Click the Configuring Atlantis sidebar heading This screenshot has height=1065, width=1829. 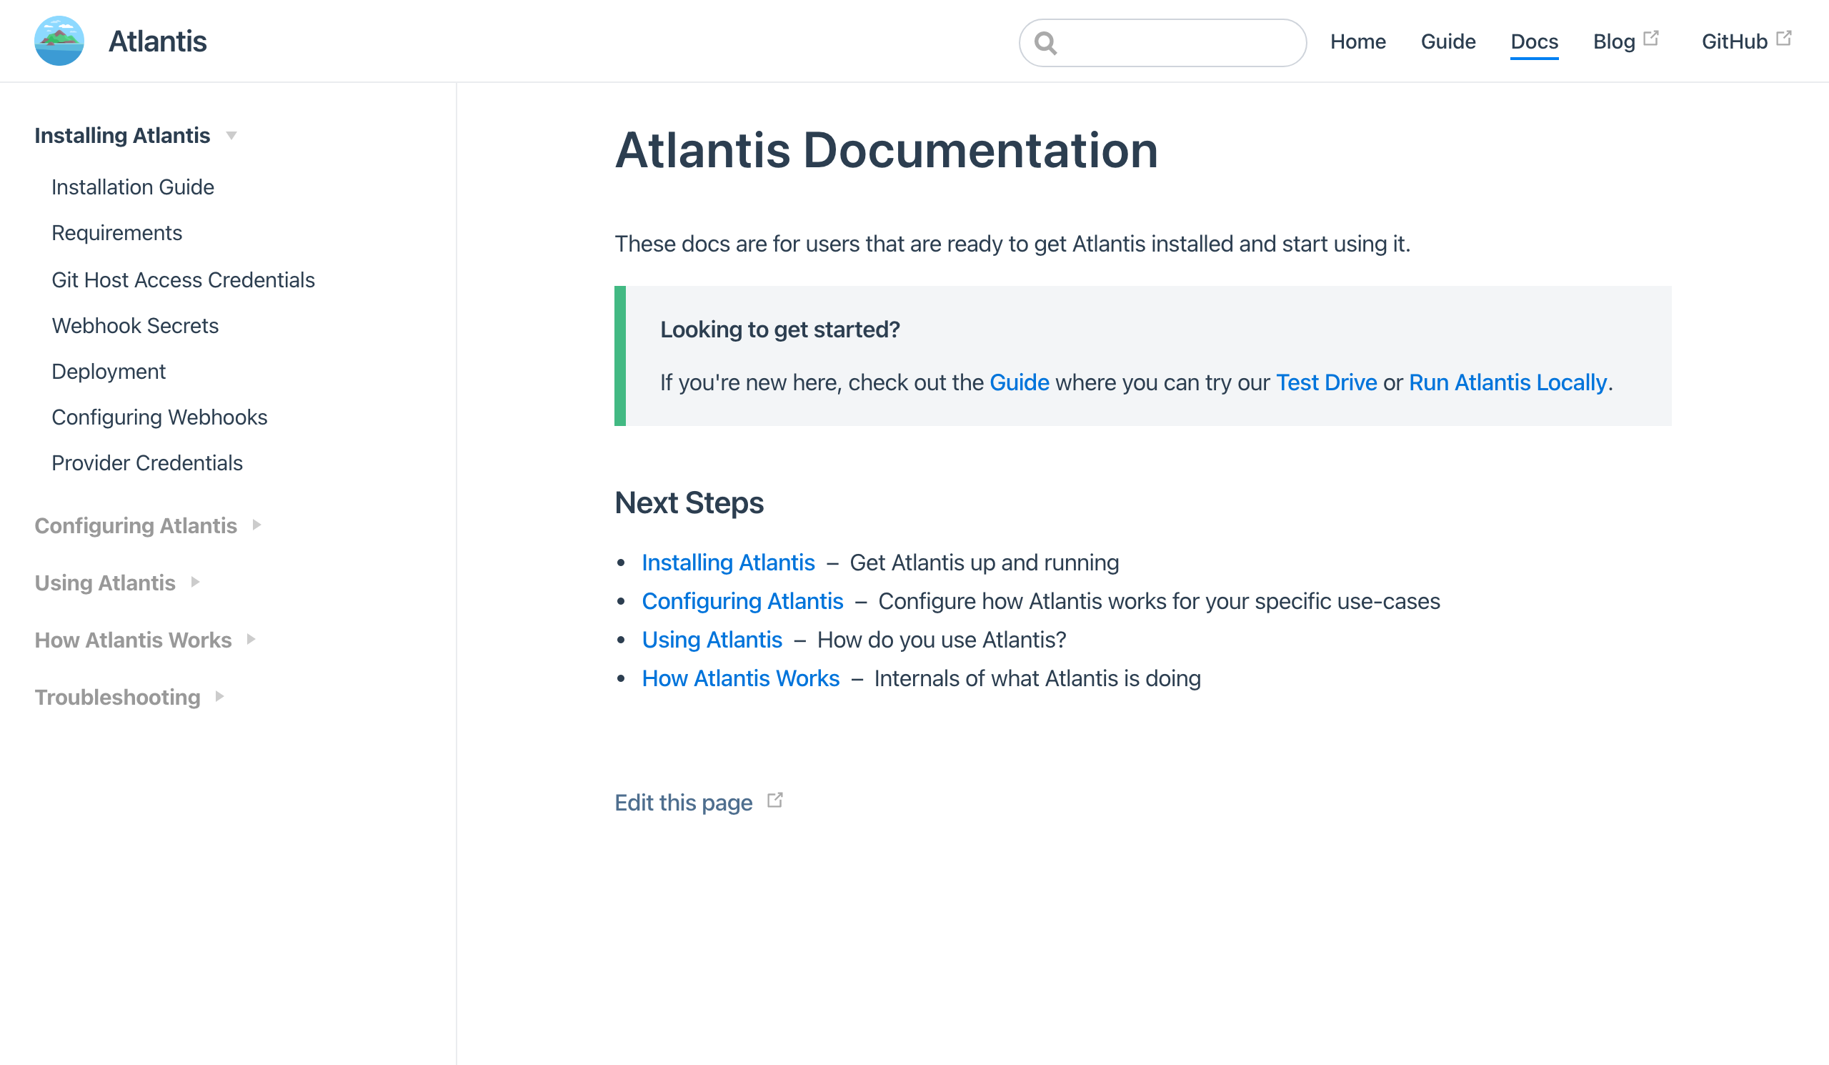pyautogui.click(x=136, y=525)
